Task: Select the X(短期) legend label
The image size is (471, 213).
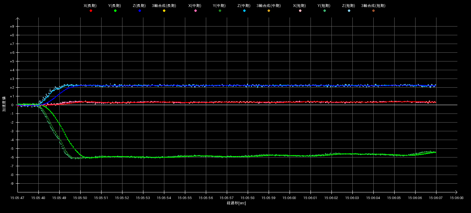Action: 300,6
